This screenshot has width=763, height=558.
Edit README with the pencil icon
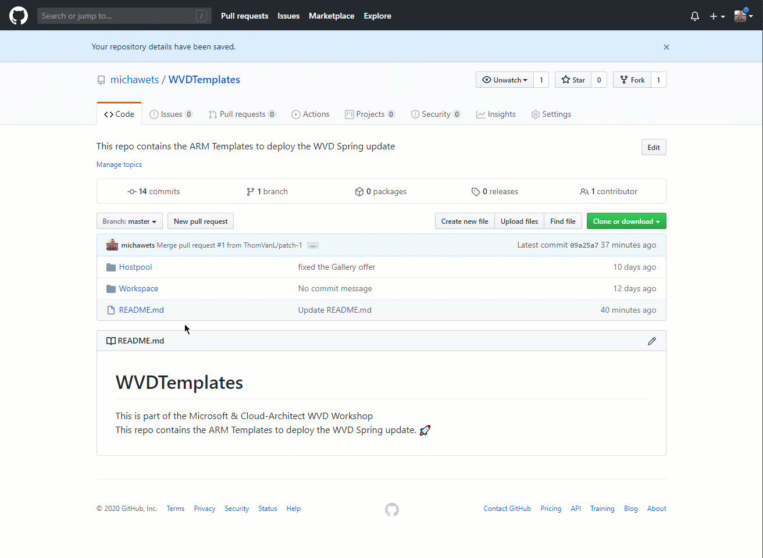(652, 341)
